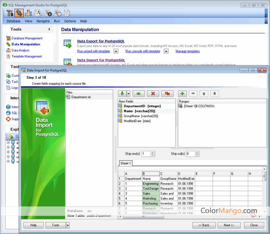Viewport: 270px width, 234px height.
Task: Click the Engineering cell in the preview
Action: 151,184
